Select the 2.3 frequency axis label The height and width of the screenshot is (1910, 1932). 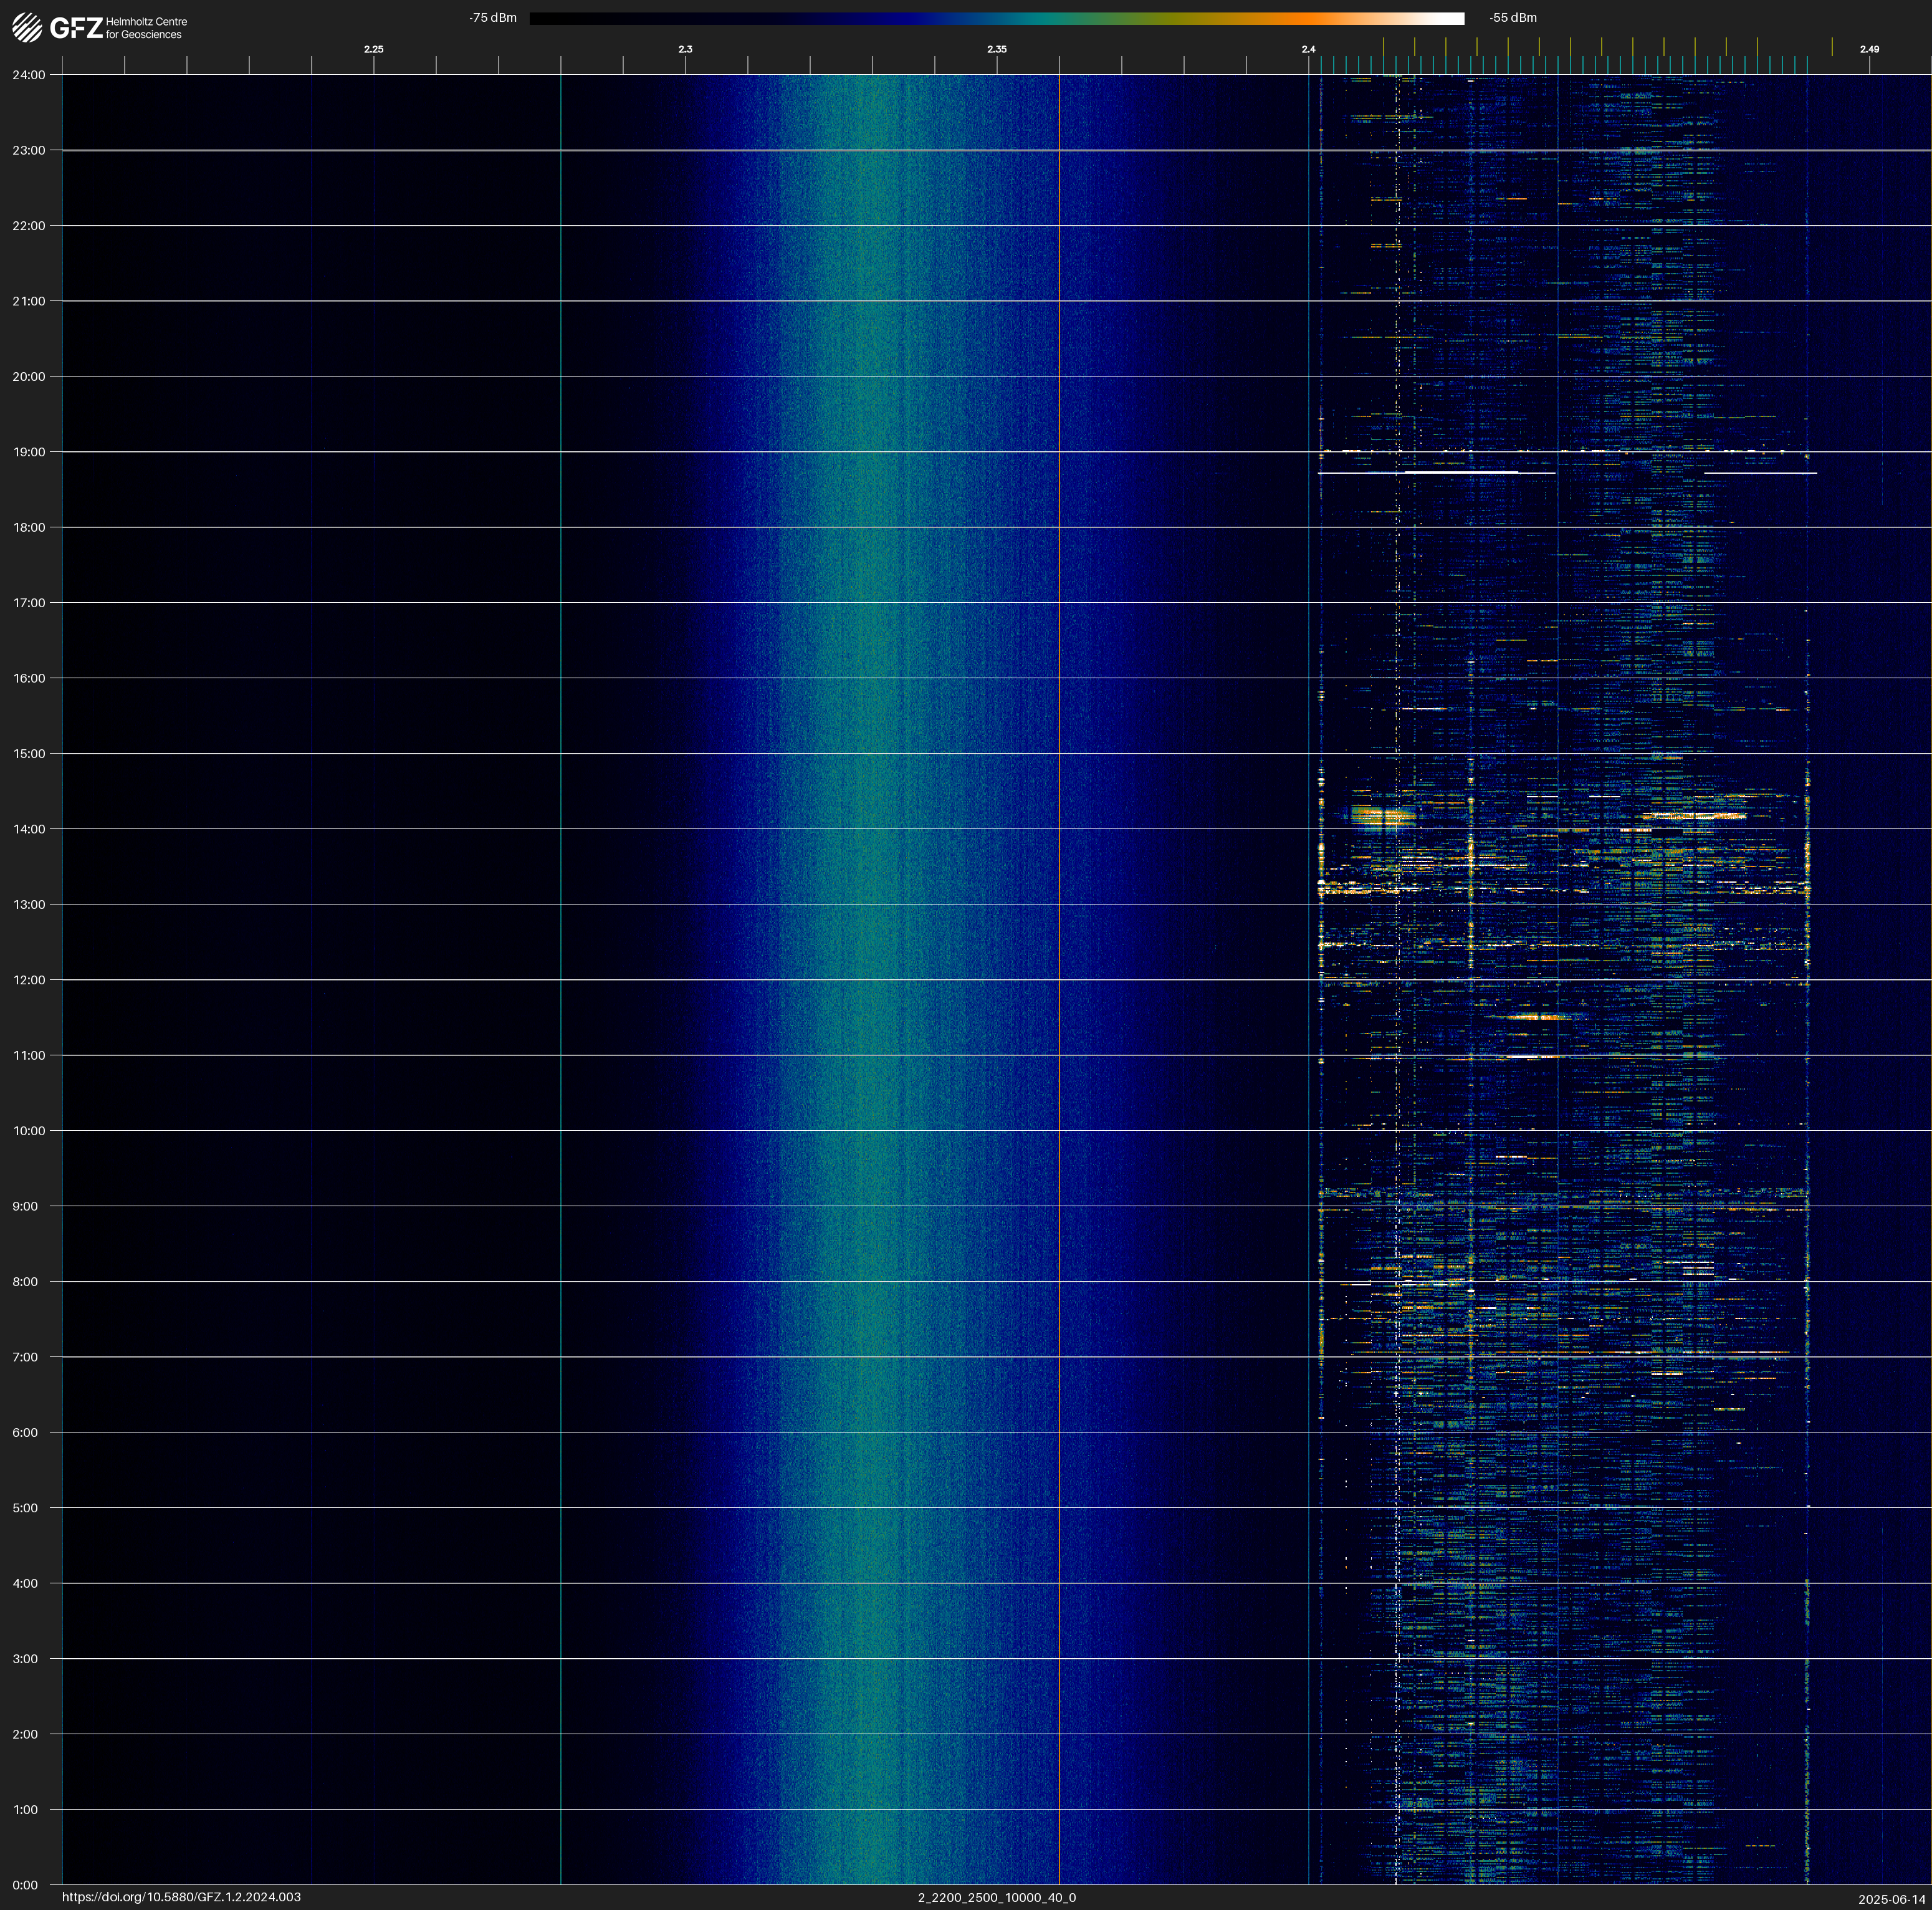click(x=685, y=49)
